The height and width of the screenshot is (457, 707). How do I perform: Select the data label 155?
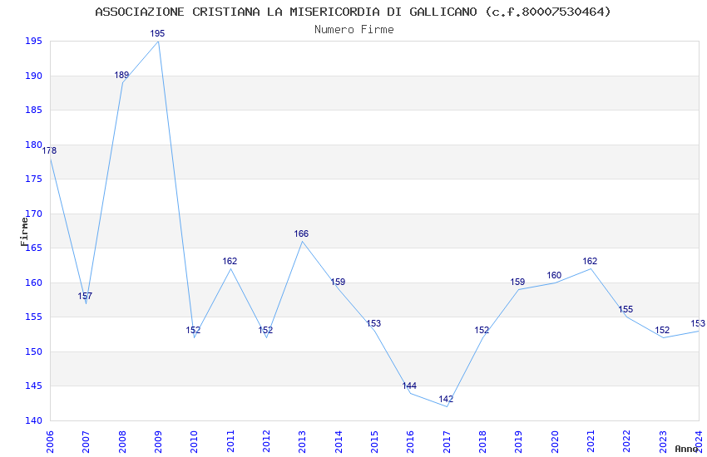(625, 309)
